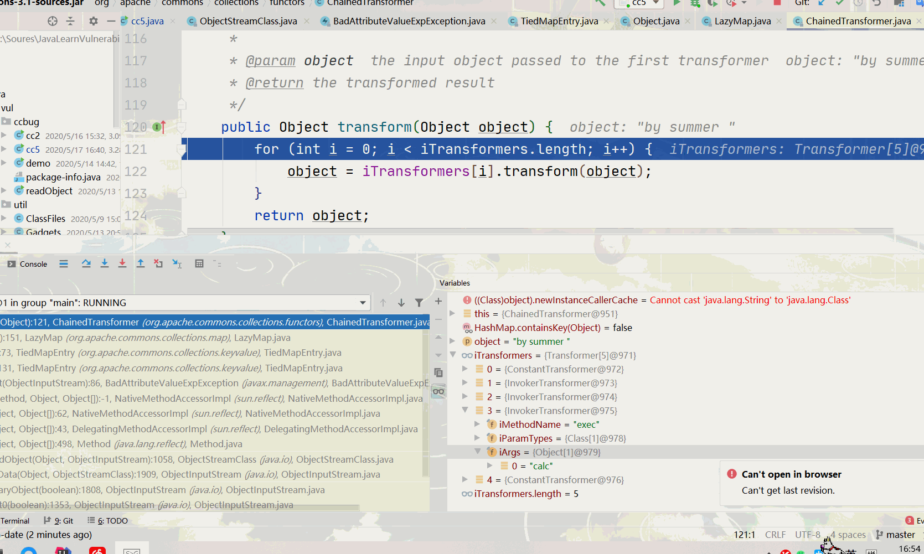924x554 pixels.
Task: Click the Drop Frame icon
Action: pos(158,264)
